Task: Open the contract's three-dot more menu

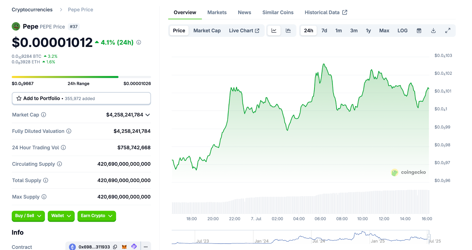Action: coord(146,247)
